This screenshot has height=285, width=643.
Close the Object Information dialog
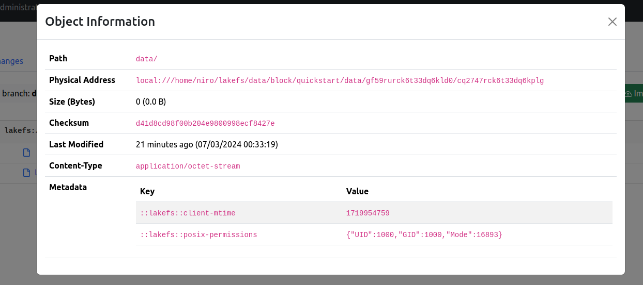tap(613, 22)
